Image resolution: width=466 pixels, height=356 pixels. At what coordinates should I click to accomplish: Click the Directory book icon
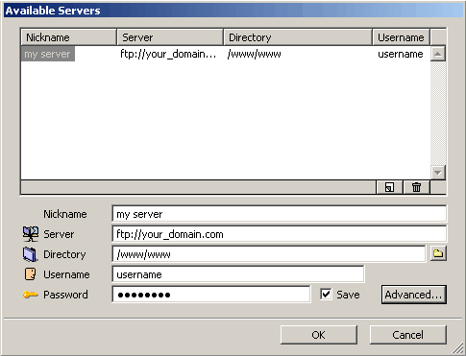(x=30, y=254)
